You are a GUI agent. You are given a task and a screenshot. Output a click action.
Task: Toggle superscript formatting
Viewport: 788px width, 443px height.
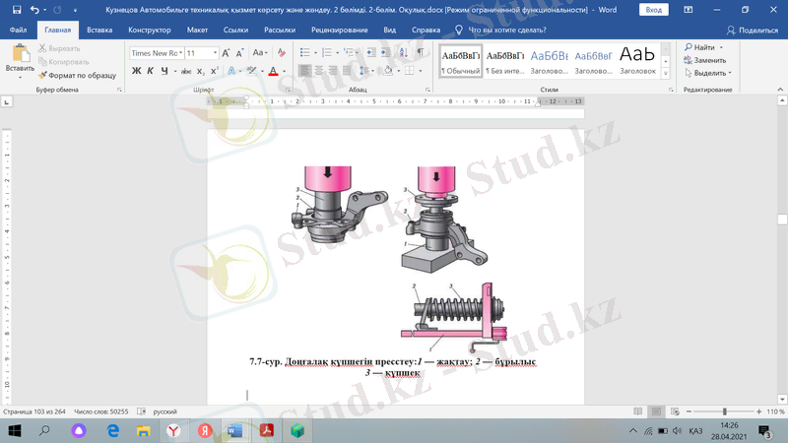(214, 71)
